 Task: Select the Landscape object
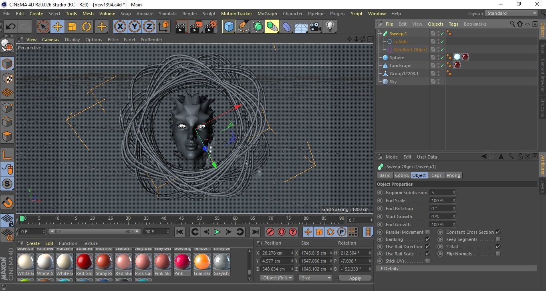point(400,66)
